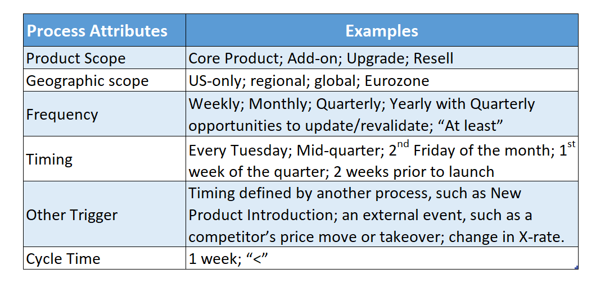Select the Geographic scope cell
Screen dimensions: 596x283
click(x=105, y=80)
